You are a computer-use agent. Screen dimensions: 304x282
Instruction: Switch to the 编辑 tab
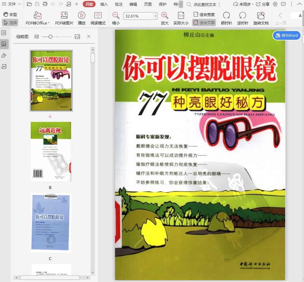(x=133, y=4)
